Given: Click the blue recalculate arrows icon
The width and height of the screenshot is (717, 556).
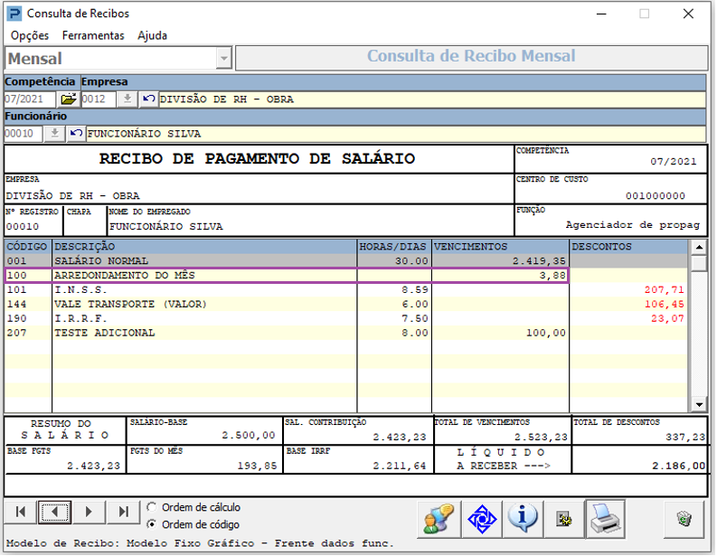Looking at the screenshot, I should click(x=482, y=519).
